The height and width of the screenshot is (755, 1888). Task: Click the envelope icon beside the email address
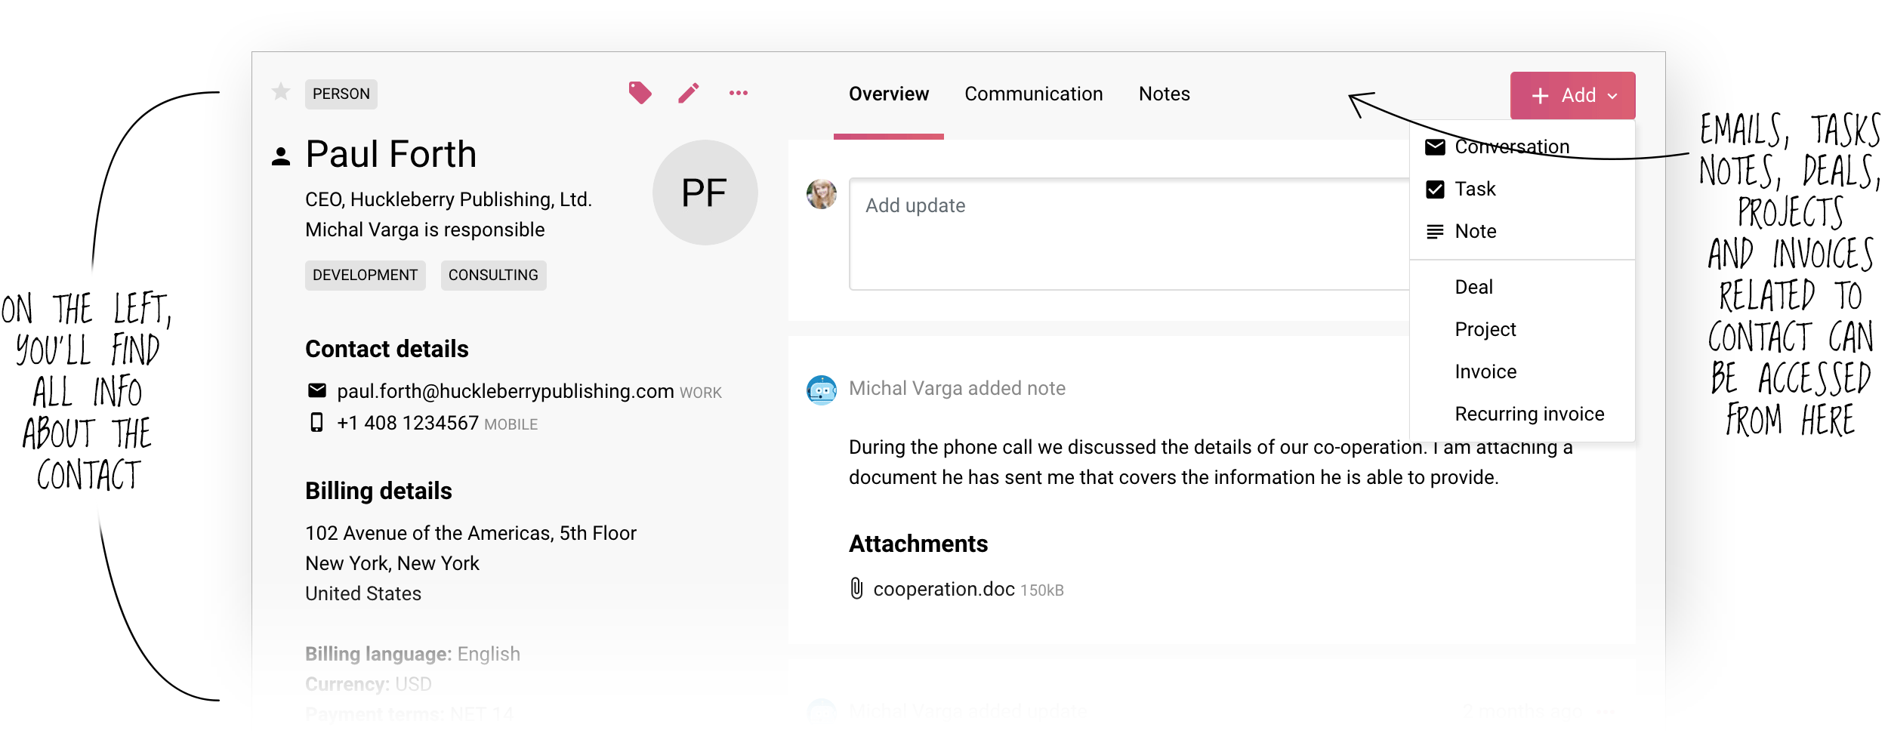pos(317,390)
